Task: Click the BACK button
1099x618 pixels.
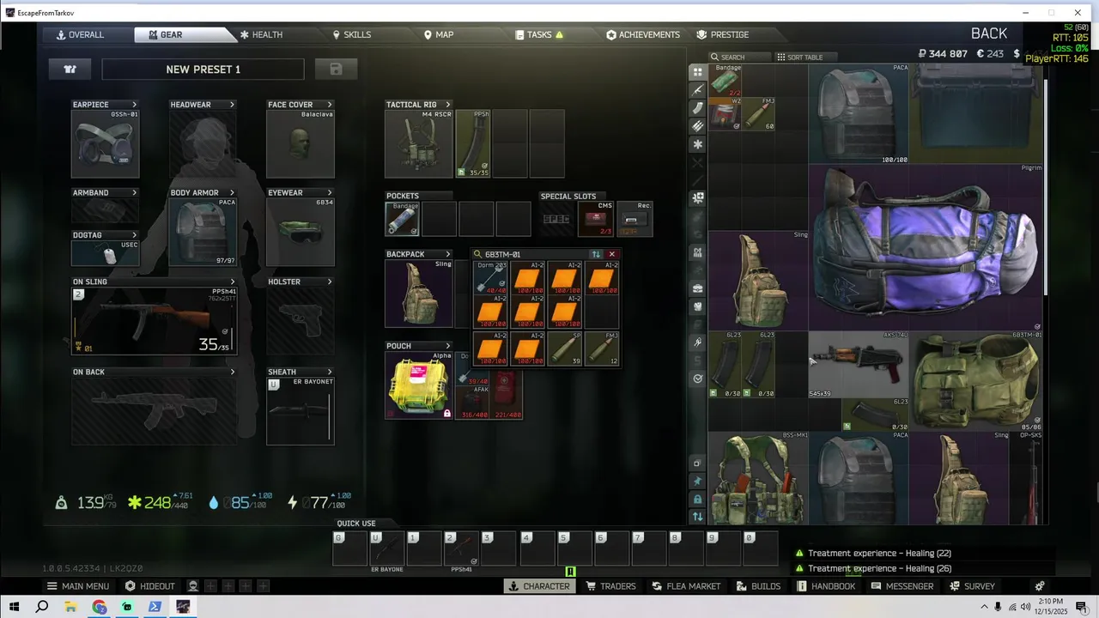Action: [989, 33]
